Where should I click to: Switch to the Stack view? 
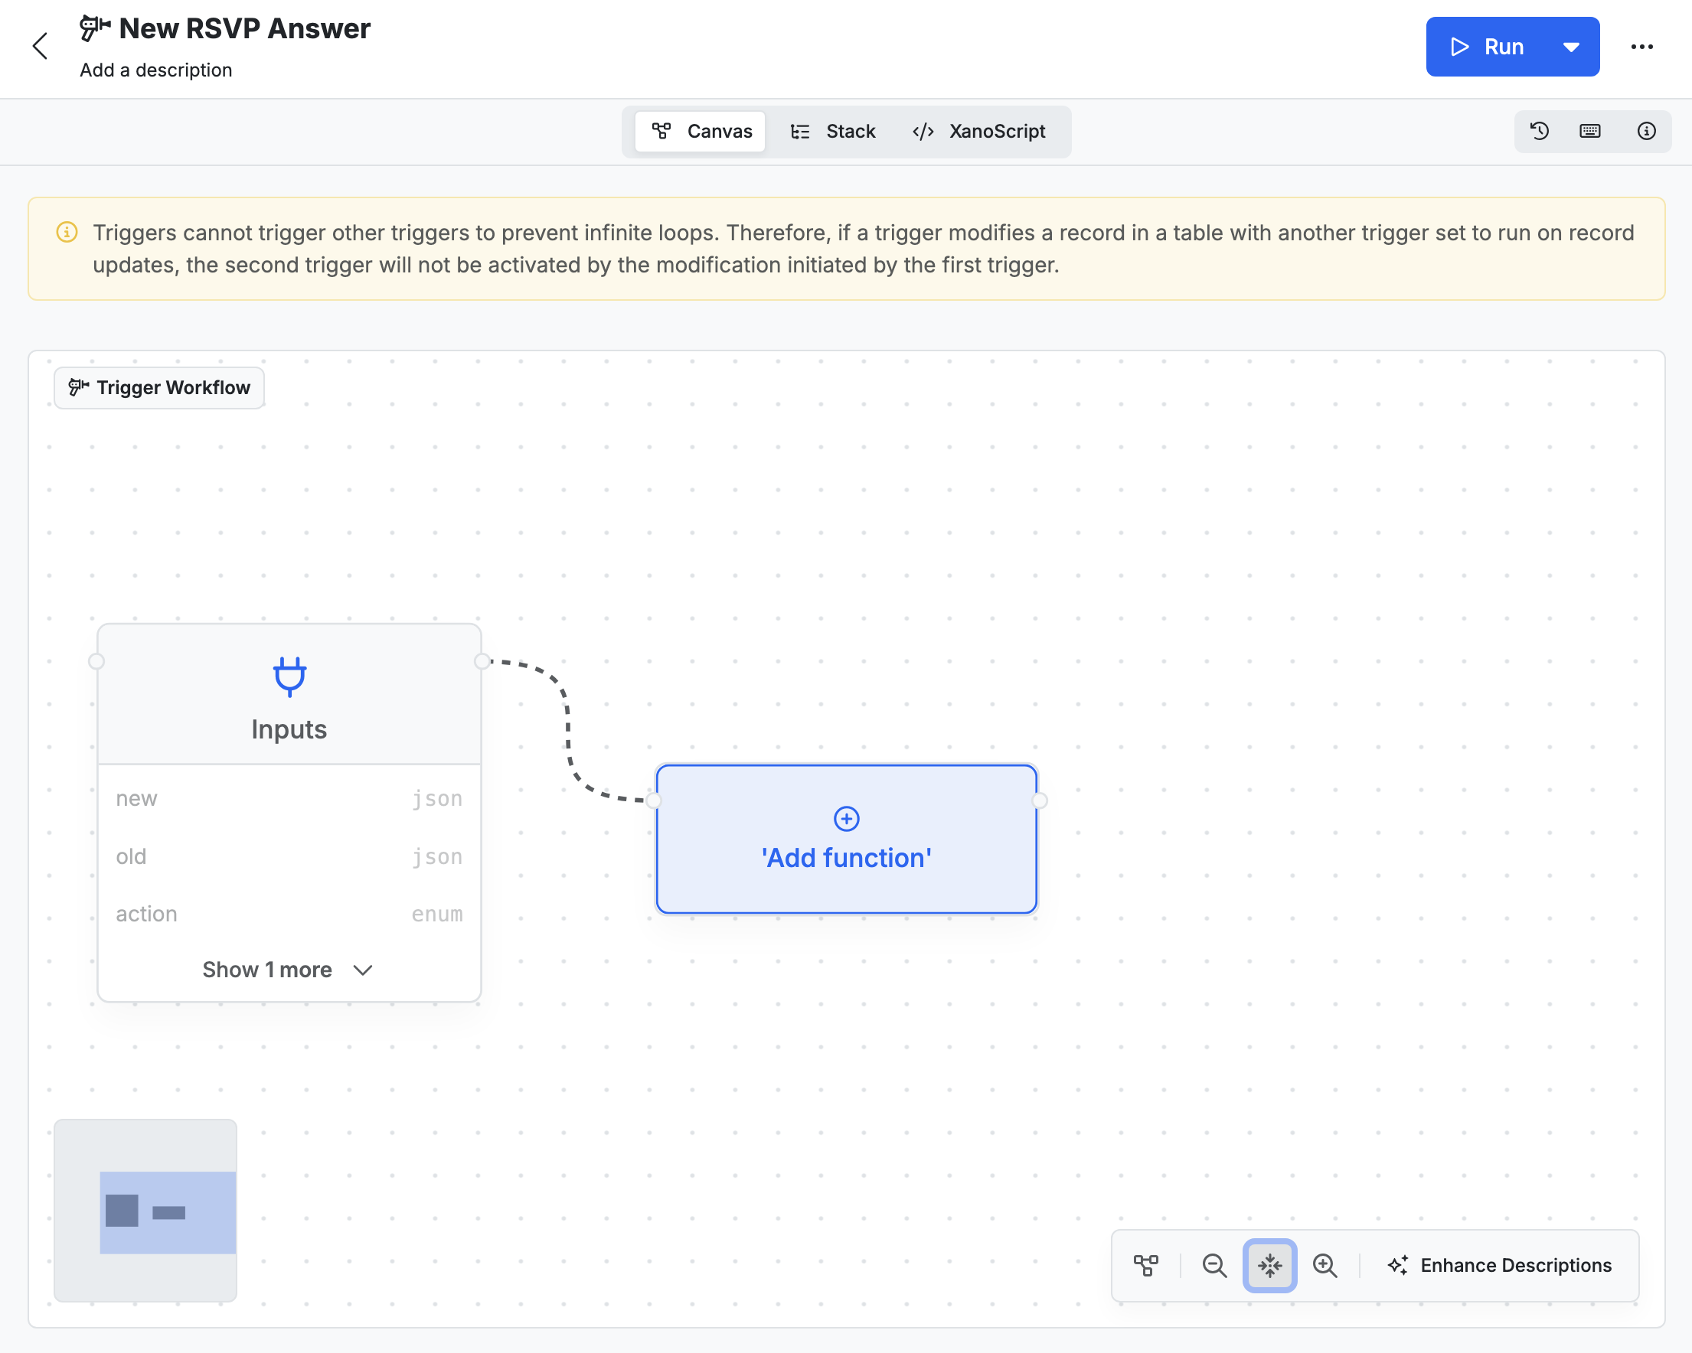(834, 131)
